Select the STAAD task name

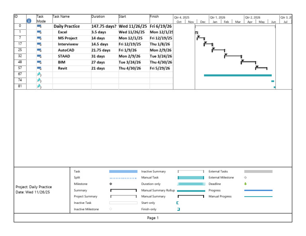[64, 56]
